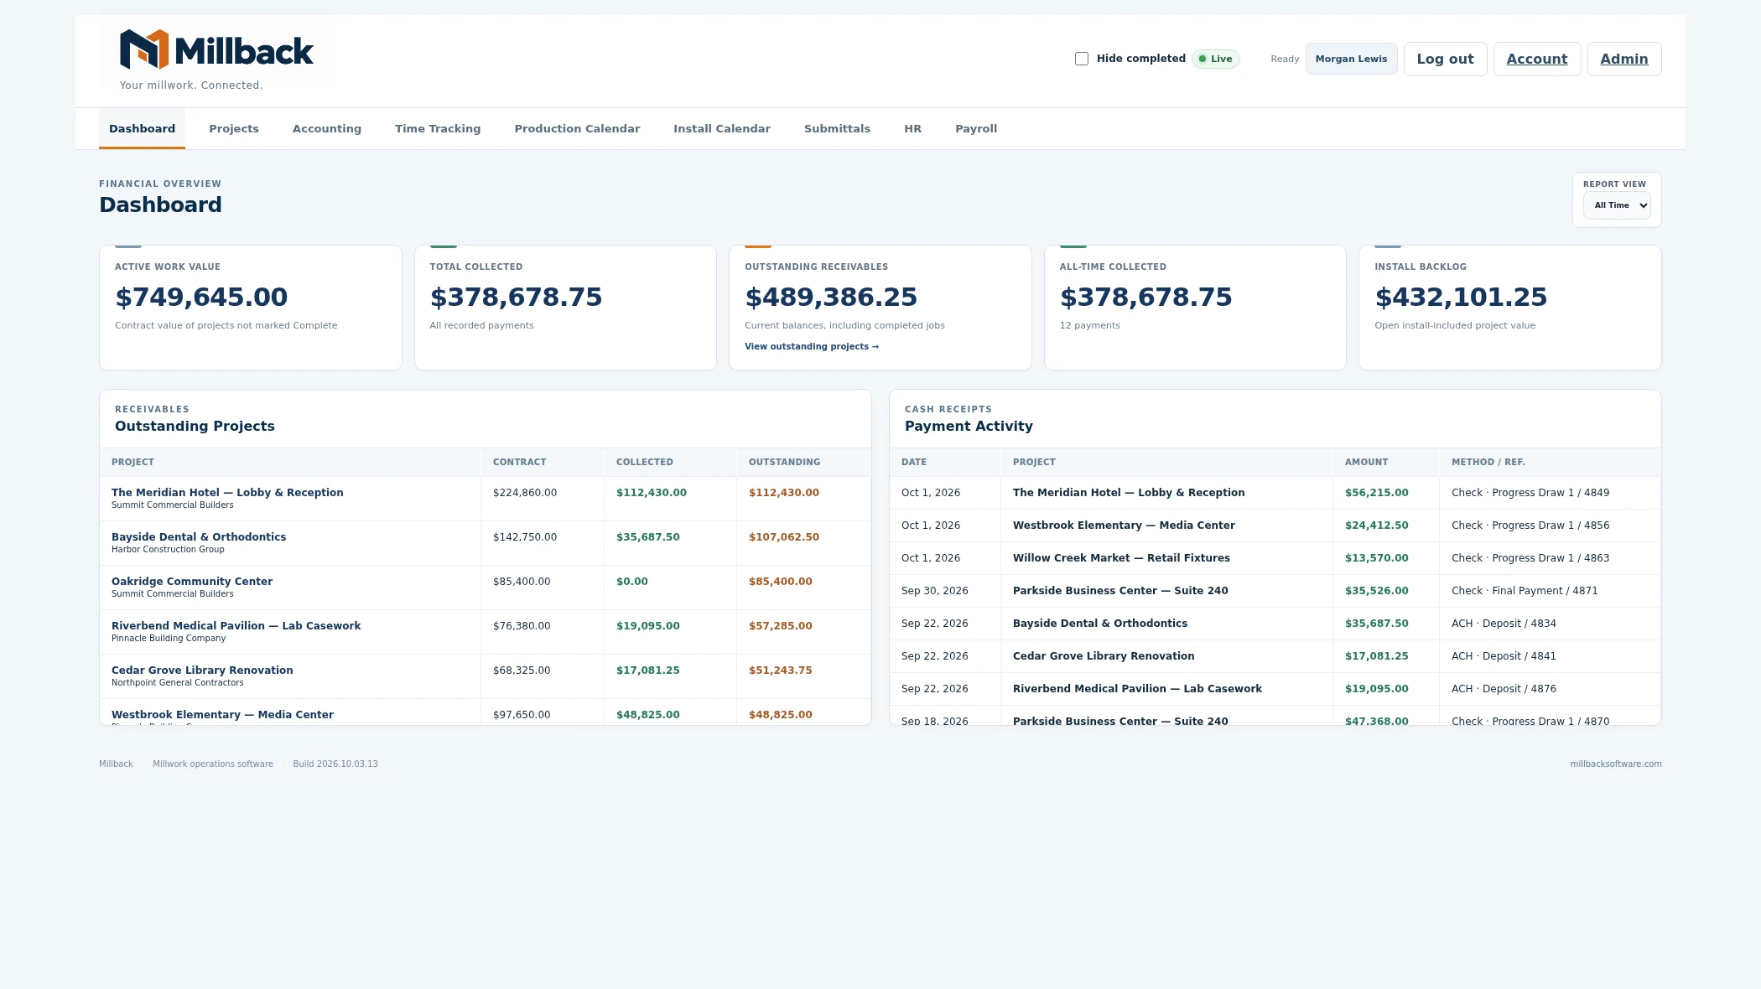
Task: Open Westbrook Elementary outstanding project row
Action: pyautogui.click(x=485, y=712)
